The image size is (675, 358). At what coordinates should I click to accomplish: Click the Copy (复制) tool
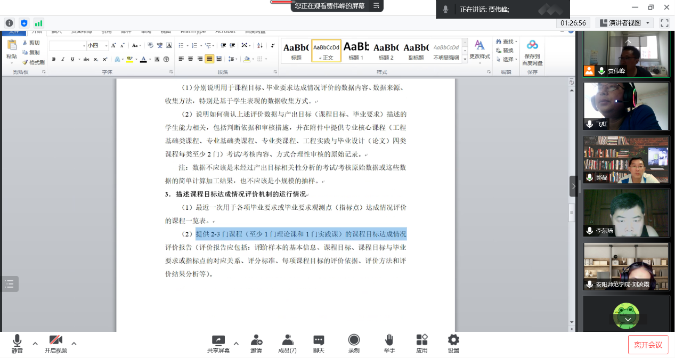pyautogui.click(x=31, y=52)
